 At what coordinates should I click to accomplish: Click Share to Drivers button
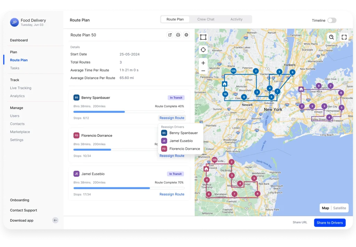pyautogui.click(x=330, y=222)
